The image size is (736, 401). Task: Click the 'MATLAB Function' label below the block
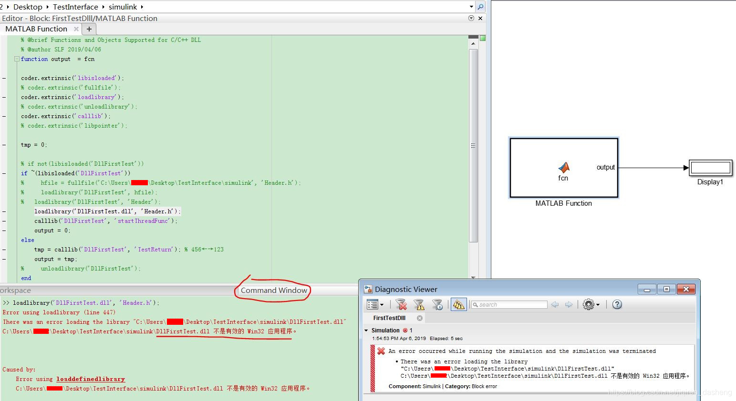click(x=563, y=203)
